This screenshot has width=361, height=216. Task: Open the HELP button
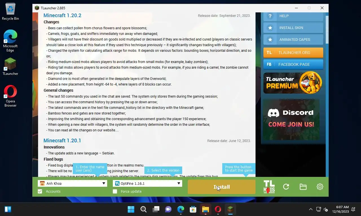coord(293,16)
